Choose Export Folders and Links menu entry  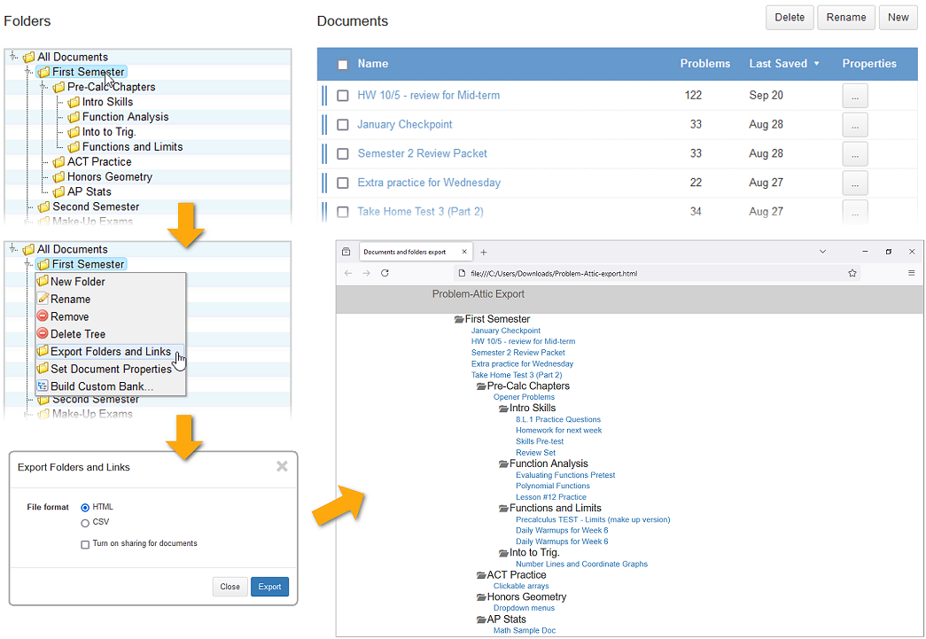click(111, 351)
